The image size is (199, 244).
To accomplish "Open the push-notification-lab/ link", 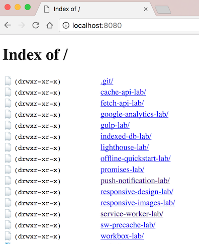I will click(x=135, y=181).
